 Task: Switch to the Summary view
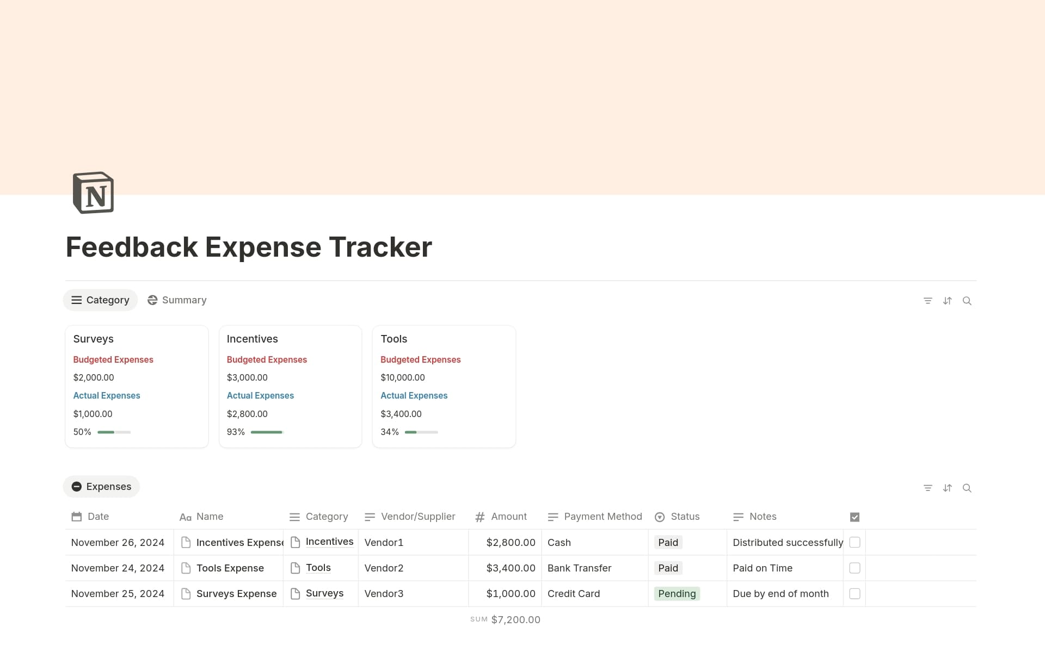176,300
